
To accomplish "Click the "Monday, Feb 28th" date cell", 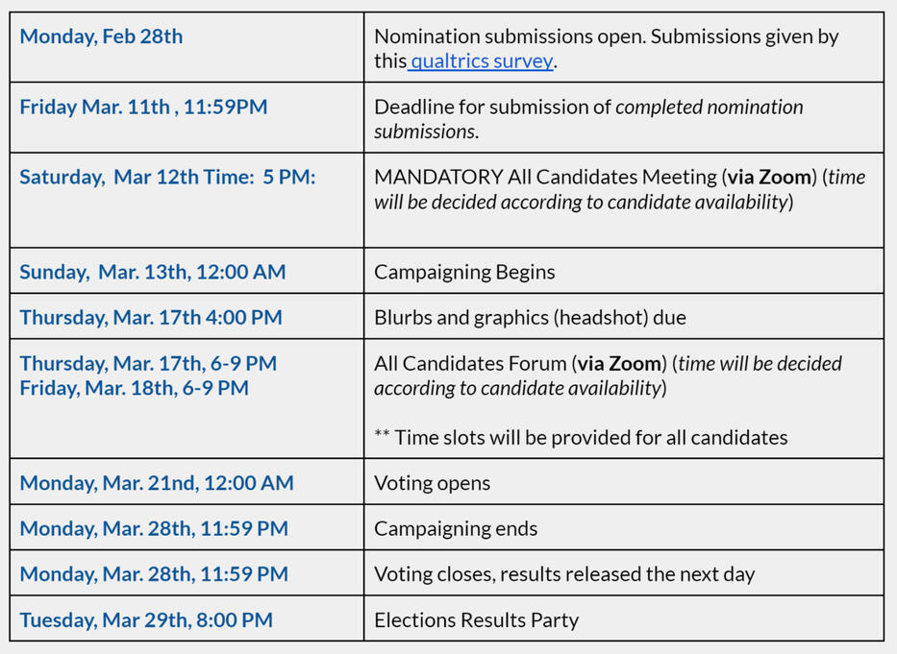I will [101, 36].
